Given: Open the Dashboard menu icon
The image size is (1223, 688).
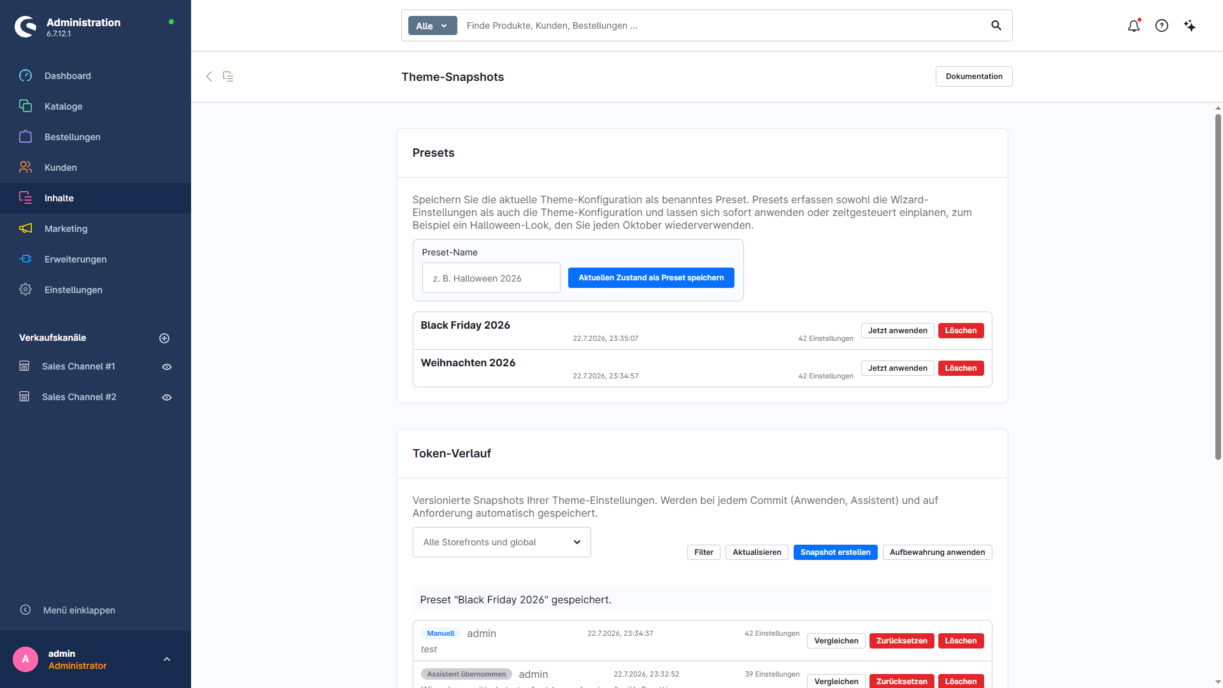Looking at the screenshot, I should coord(25,76).
